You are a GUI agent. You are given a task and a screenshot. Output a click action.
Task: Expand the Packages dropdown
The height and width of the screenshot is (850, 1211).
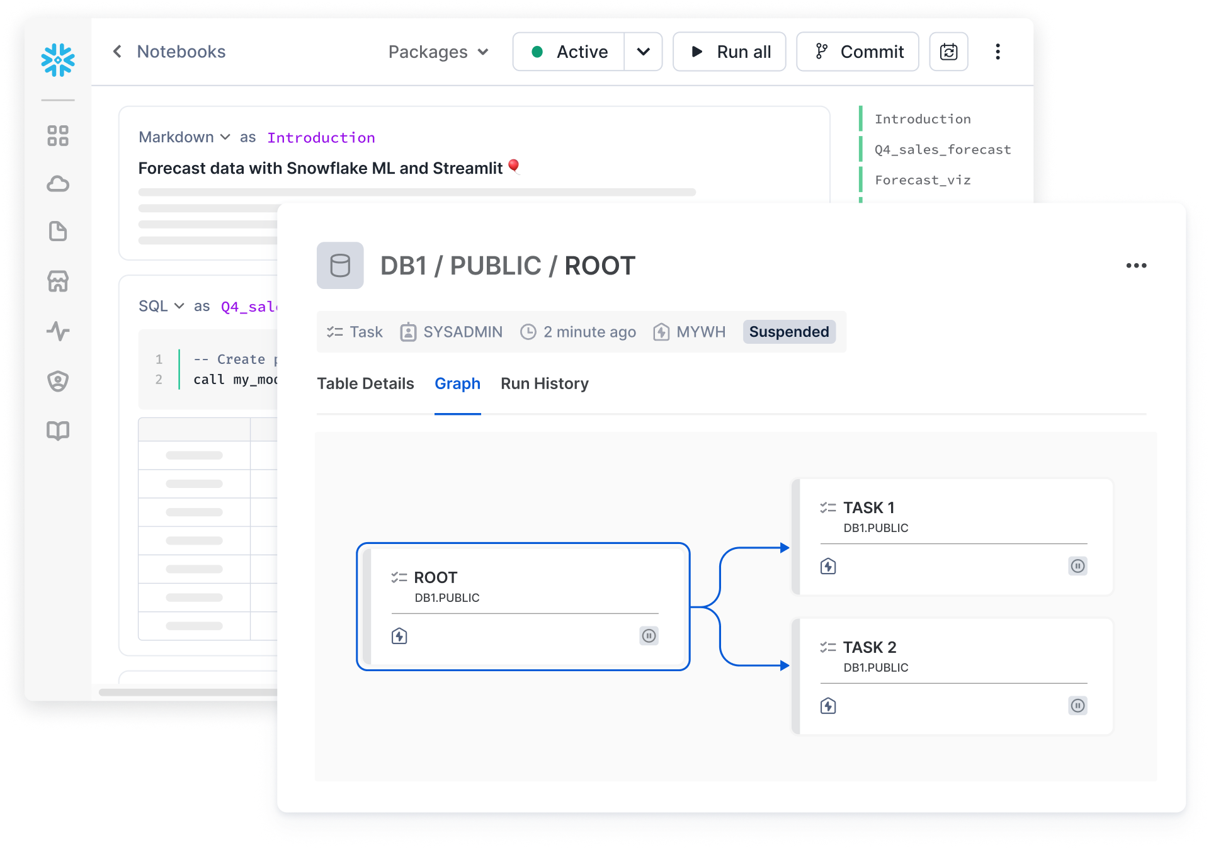click(438, 52)
